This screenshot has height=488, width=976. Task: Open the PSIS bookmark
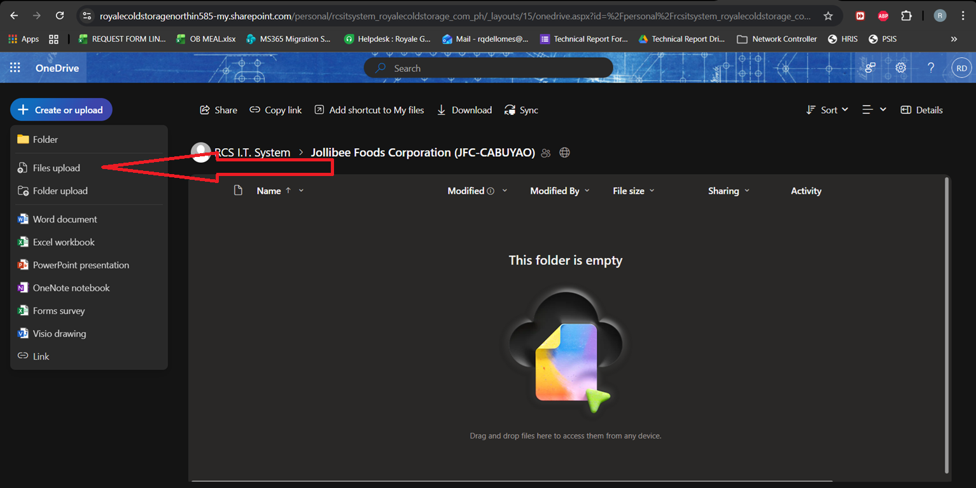coord(882,39)
